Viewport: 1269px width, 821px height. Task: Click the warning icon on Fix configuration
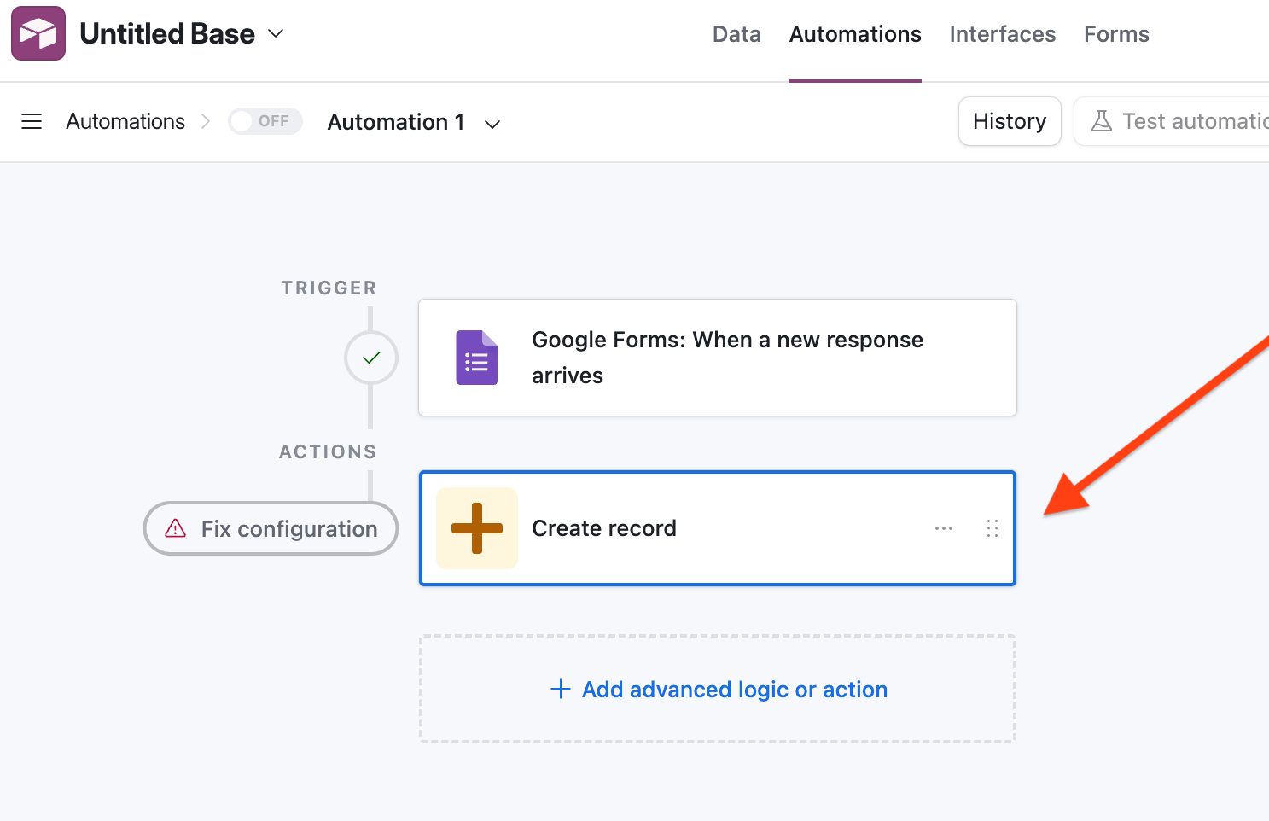click(175, 528)
